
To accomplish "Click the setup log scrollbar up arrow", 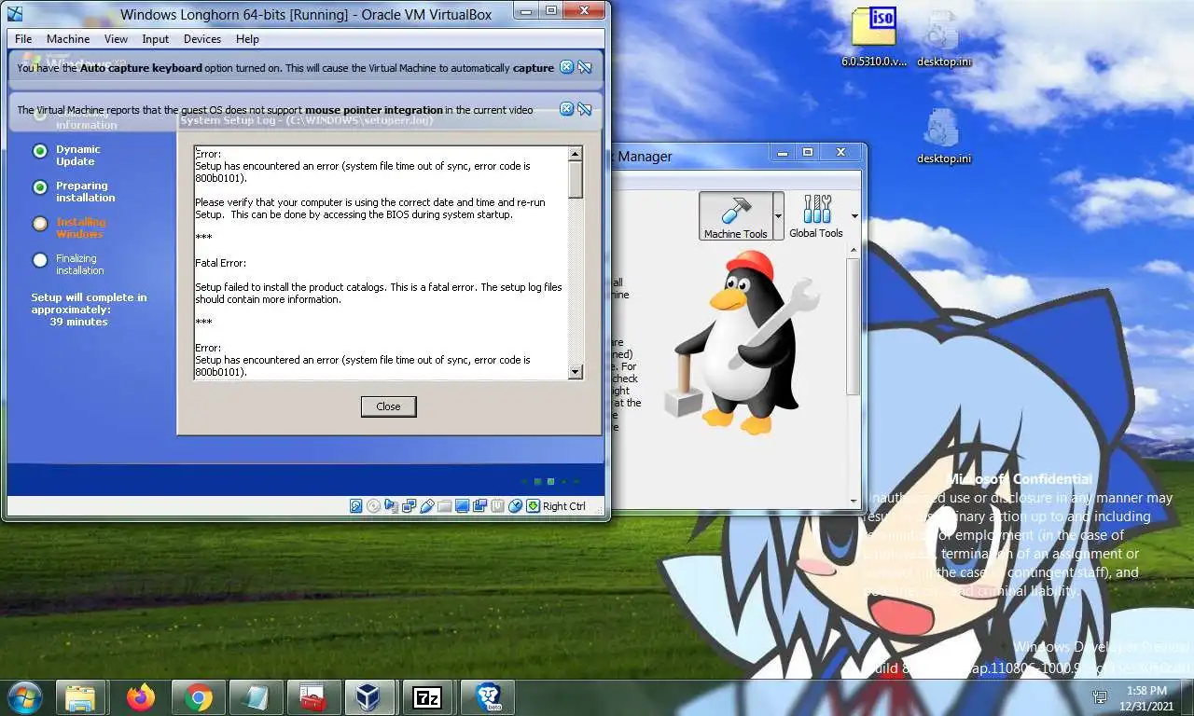I will pos(576,154).
